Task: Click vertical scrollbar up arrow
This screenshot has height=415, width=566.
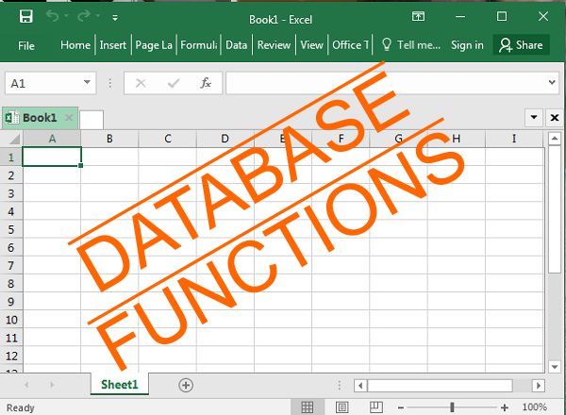Action: point(555,139)
